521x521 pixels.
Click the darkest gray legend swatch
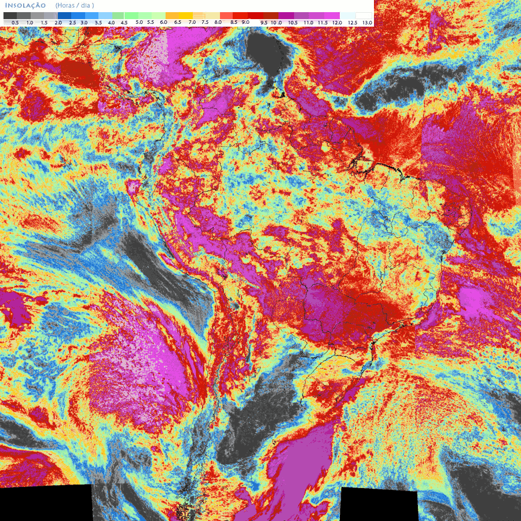coord(10,15)
